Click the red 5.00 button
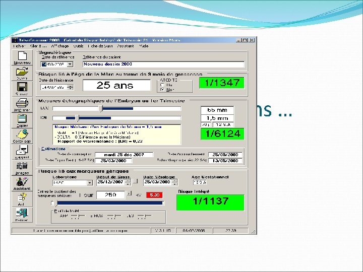363x272 pixels. pyautogui.click(x=154, y=195)
